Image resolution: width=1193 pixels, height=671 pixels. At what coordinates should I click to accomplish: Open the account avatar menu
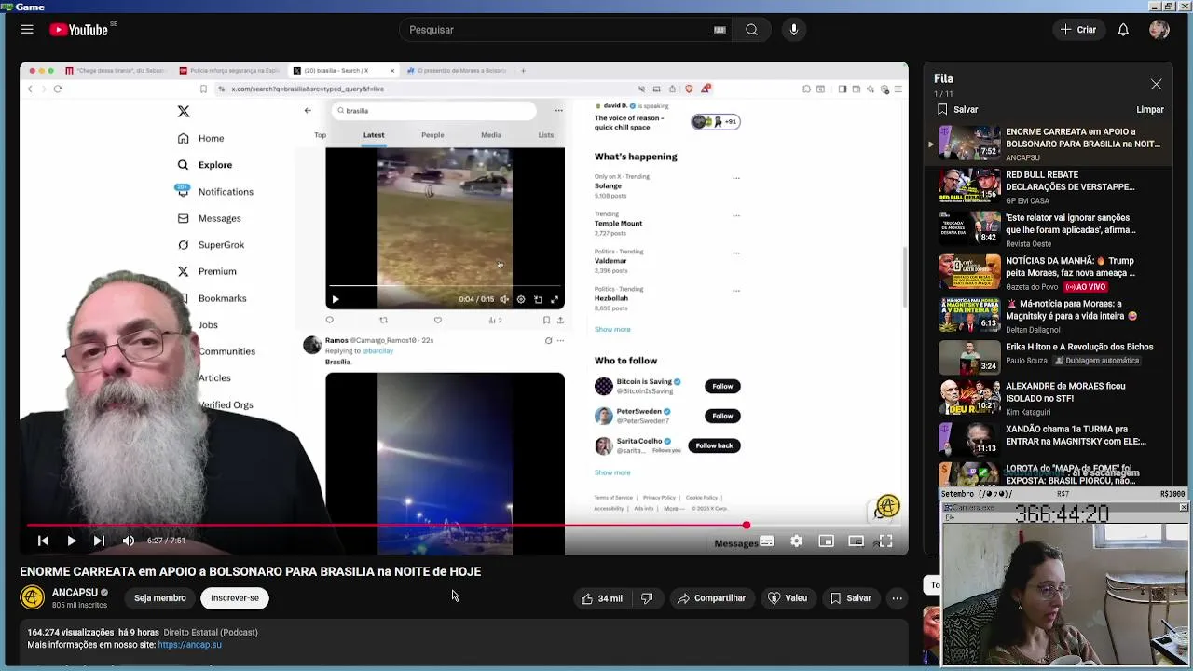point(1159,30)
